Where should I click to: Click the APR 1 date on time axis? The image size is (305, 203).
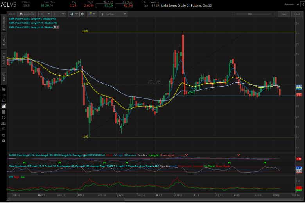coord(81,195)
